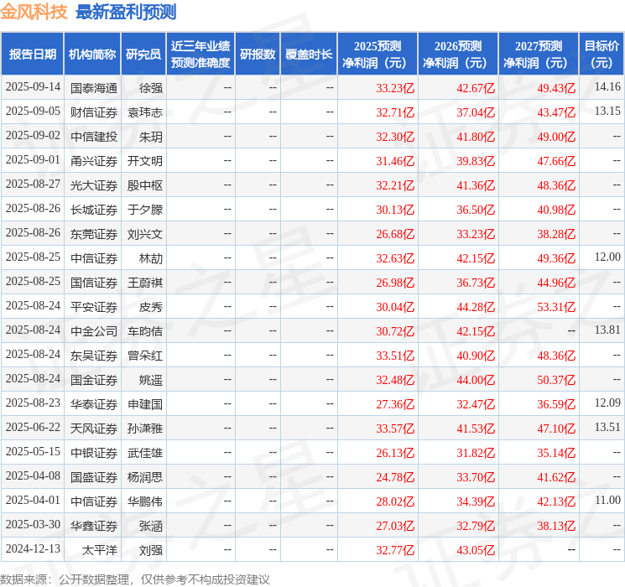This screenshot has width=625, height=587.
Task: Click the 中银证券 institution cell
Action: (x=94, y=453)
